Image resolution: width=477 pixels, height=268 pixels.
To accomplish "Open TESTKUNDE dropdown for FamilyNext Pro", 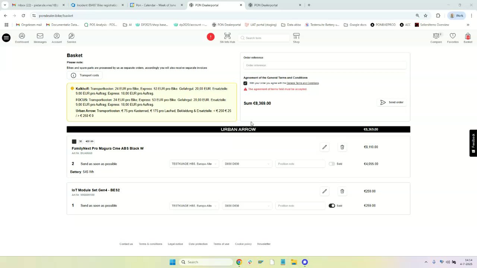I will pyautogui.click(x=194, y=164).
